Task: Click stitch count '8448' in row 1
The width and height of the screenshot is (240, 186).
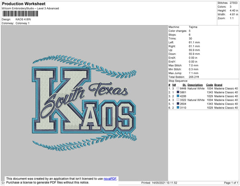Action: point(183,89)
